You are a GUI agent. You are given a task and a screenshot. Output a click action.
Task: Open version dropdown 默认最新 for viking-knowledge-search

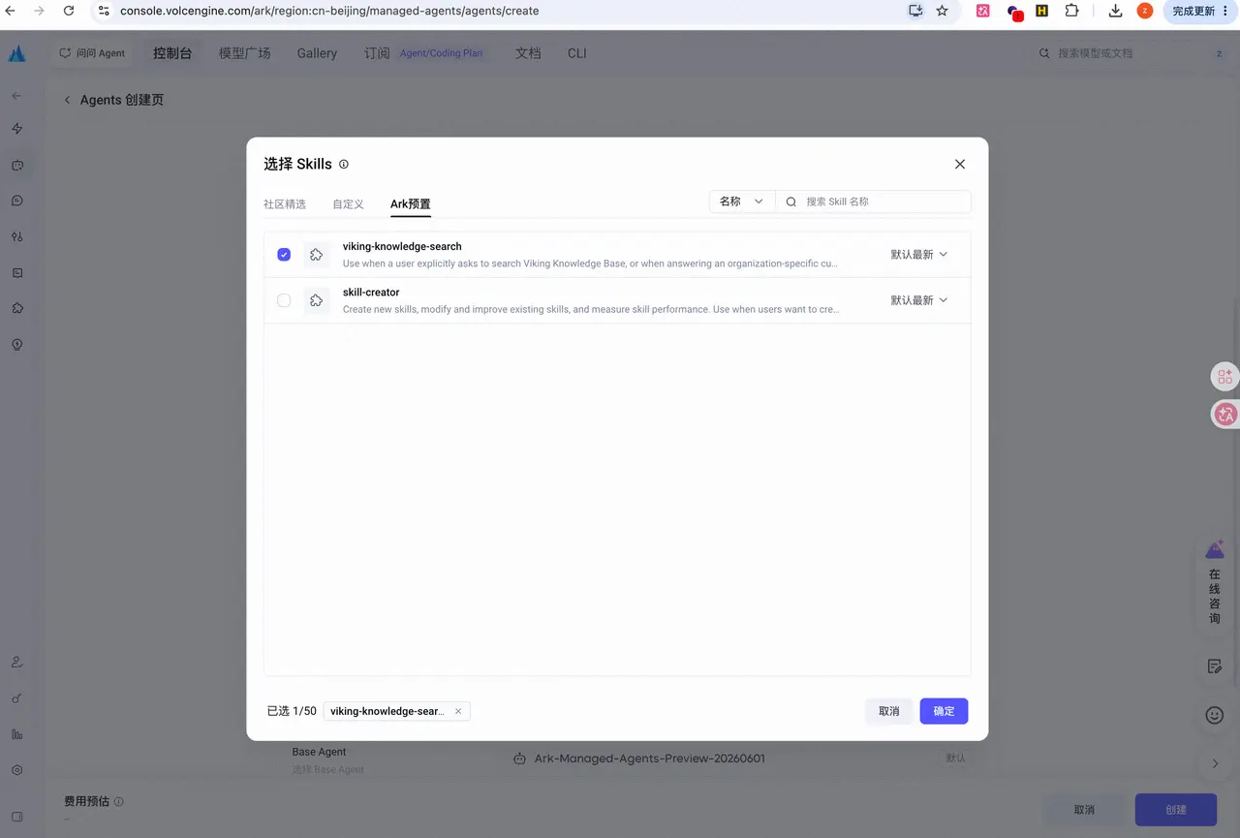pos(918,255)
